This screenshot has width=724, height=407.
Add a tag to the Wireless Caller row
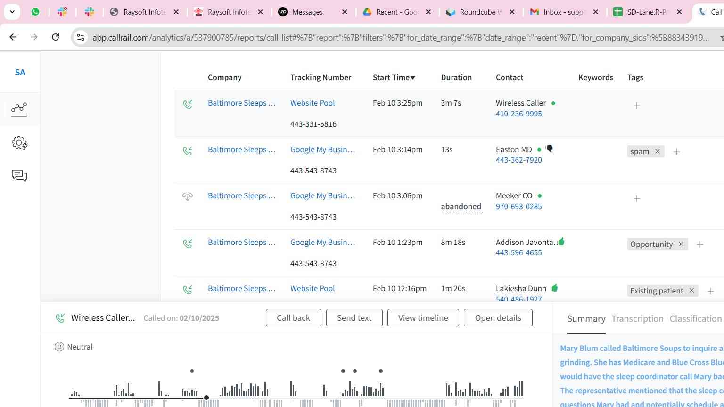[x=637, y=106]
